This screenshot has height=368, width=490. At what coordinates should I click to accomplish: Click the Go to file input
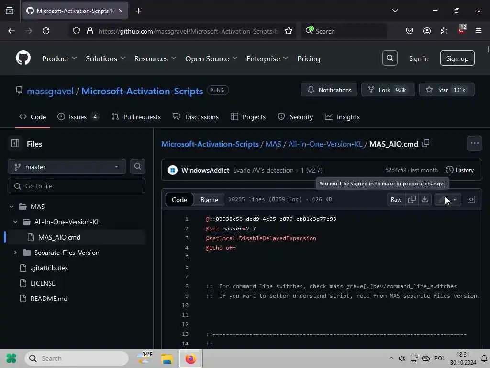coord(77,186)
